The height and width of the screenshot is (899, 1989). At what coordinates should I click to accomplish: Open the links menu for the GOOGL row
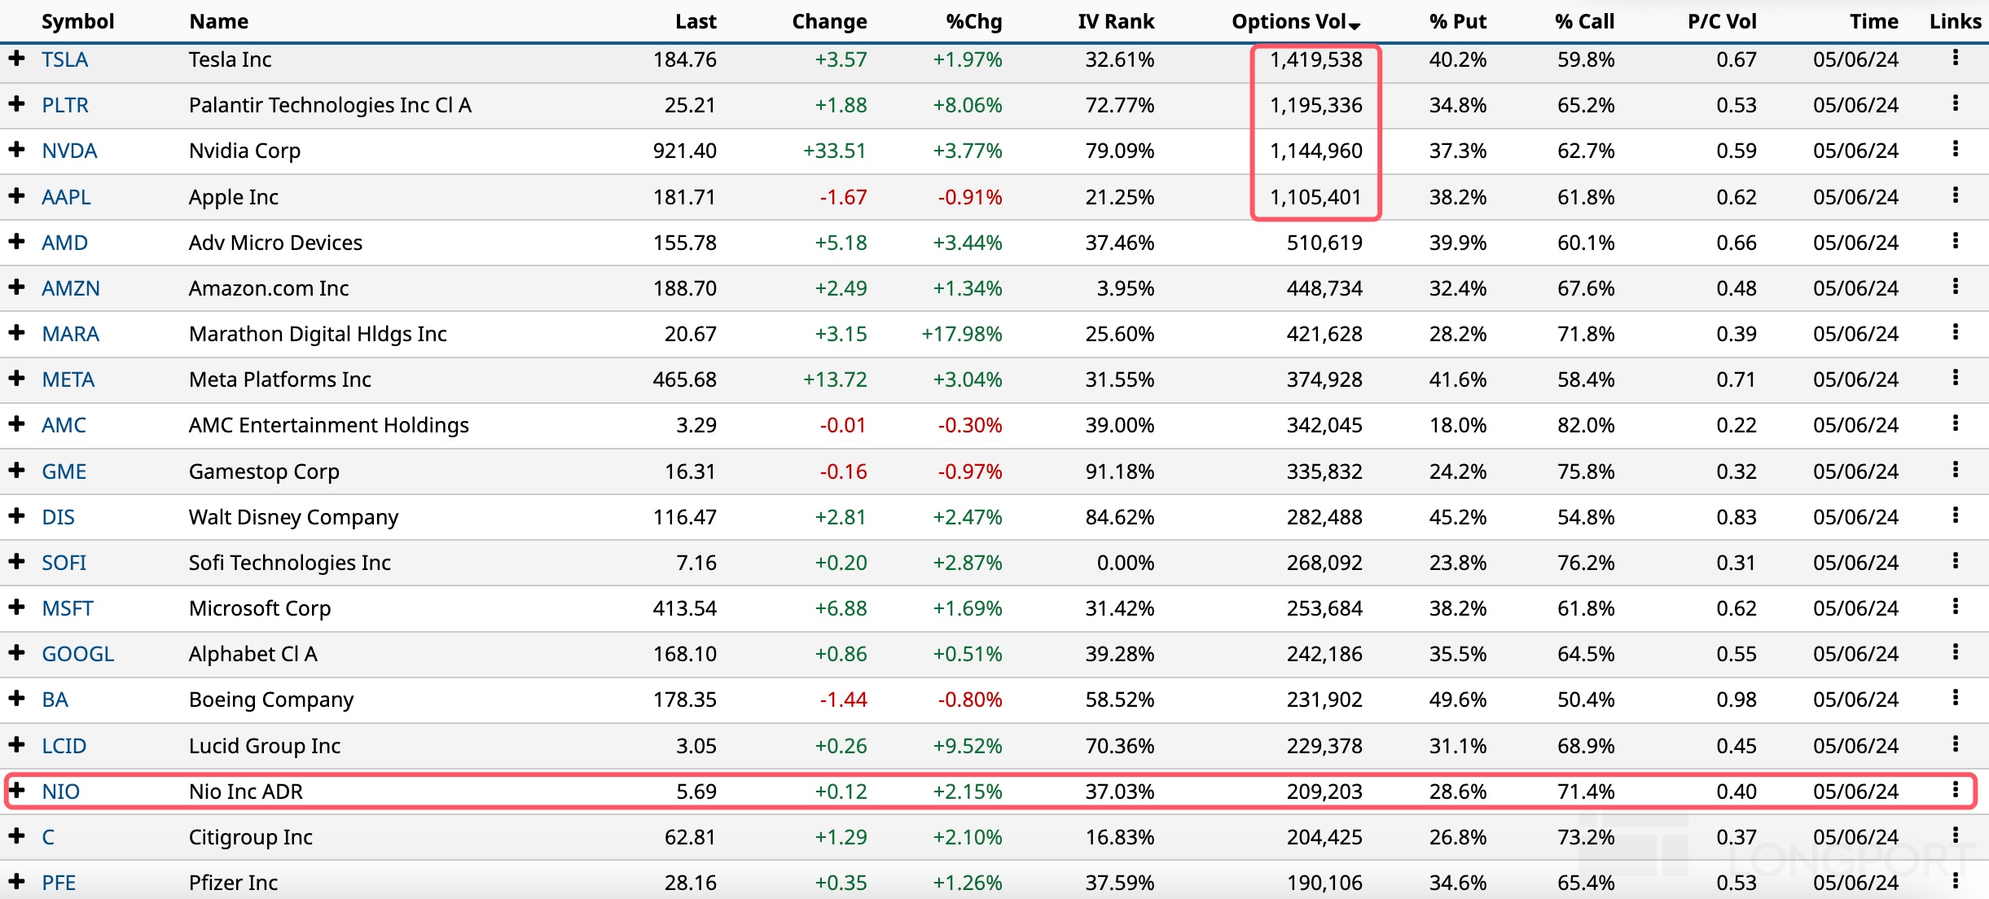pos(1955,652)
